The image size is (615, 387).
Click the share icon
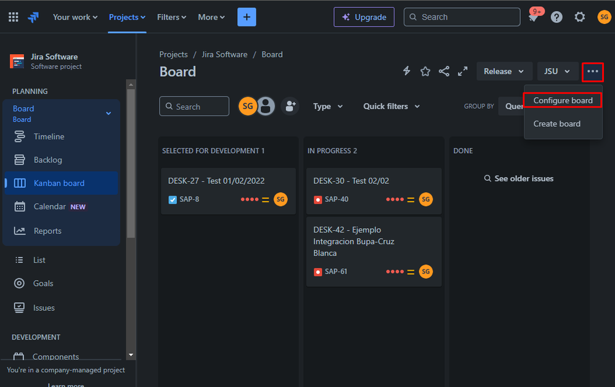[x=444, y=71]
